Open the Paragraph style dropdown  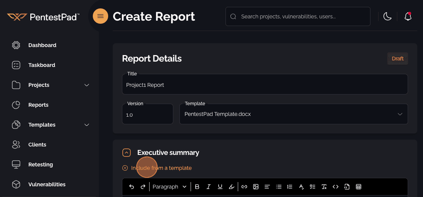170,187
